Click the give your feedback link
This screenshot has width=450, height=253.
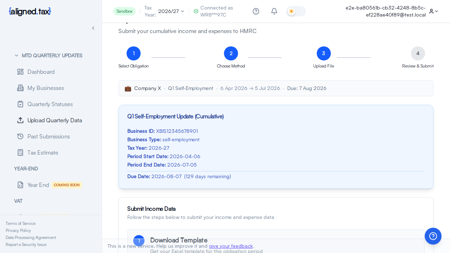[231, 246]
